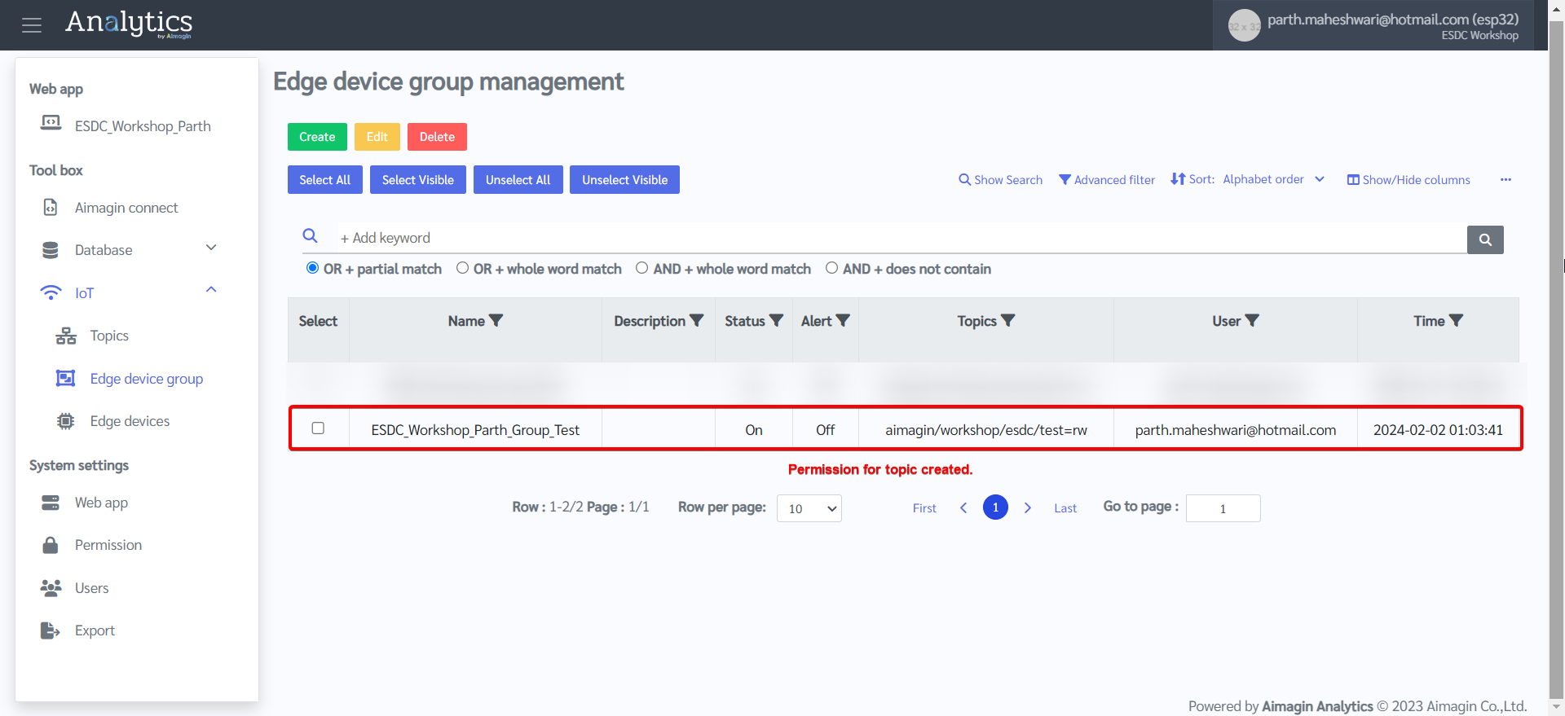1565x716 pixels.
Task: Select AND + whole word match radio option
Action: [x=641, y=268]
